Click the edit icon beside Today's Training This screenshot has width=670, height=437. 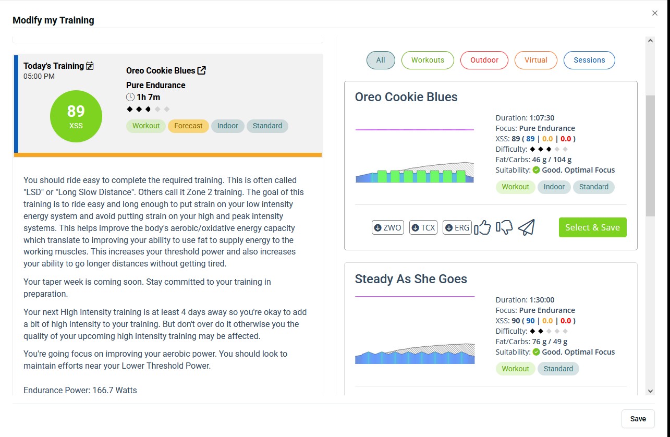click(x=90, y=66)
